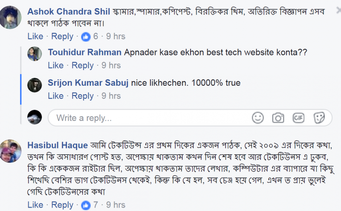This screenshot has width=341, height=211.
Task: Reply to Touhidur Rahman's comment
Action: click(83, 65)
